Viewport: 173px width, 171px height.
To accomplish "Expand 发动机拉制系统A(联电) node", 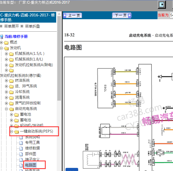I will coord(6,65).
